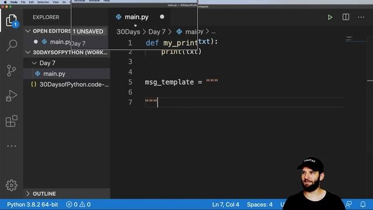
Task: Click the 30Days breadcrumb
Action: tap(128, 32)
